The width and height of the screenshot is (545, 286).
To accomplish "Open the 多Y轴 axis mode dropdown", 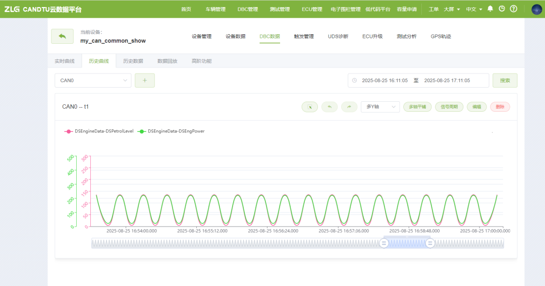I will tap(380, 107).
